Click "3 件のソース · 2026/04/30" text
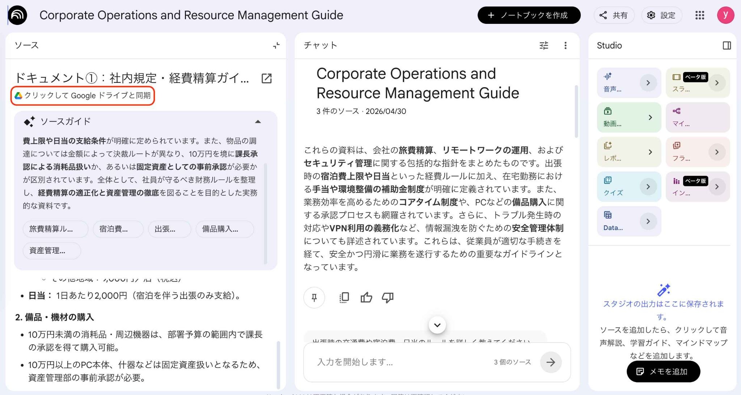Image resolution: width=741 pixels, height=395 pixels. 361,111
